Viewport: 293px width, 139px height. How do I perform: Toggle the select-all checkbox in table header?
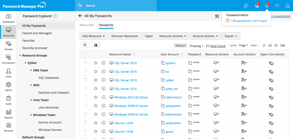[85, 54]
